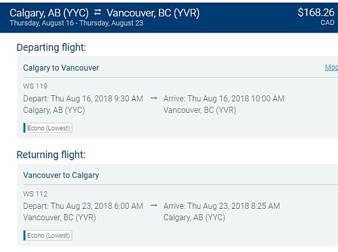Click the round-trip swap arrows icon
Screen dimensions: 338x252
tap(97, 12)
